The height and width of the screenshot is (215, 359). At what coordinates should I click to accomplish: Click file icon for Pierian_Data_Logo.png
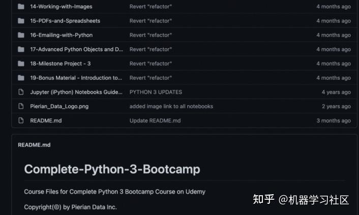click(21, 106)
